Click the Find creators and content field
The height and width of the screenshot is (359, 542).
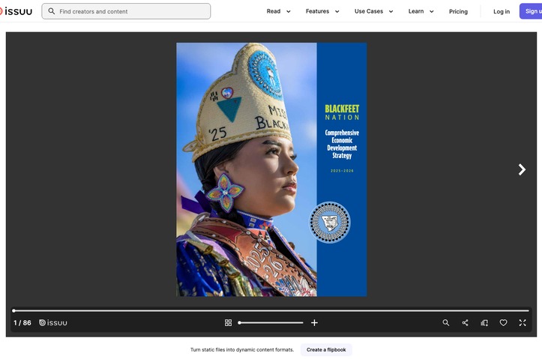(126, 11)
